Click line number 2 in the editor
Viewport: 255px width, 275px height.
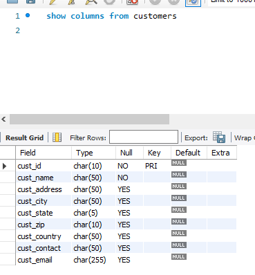click(x=18, y=30)
